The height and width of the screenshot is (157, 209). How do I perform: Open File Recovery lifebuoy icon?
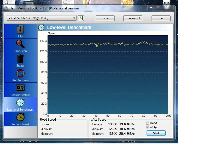tap(20, 73)
